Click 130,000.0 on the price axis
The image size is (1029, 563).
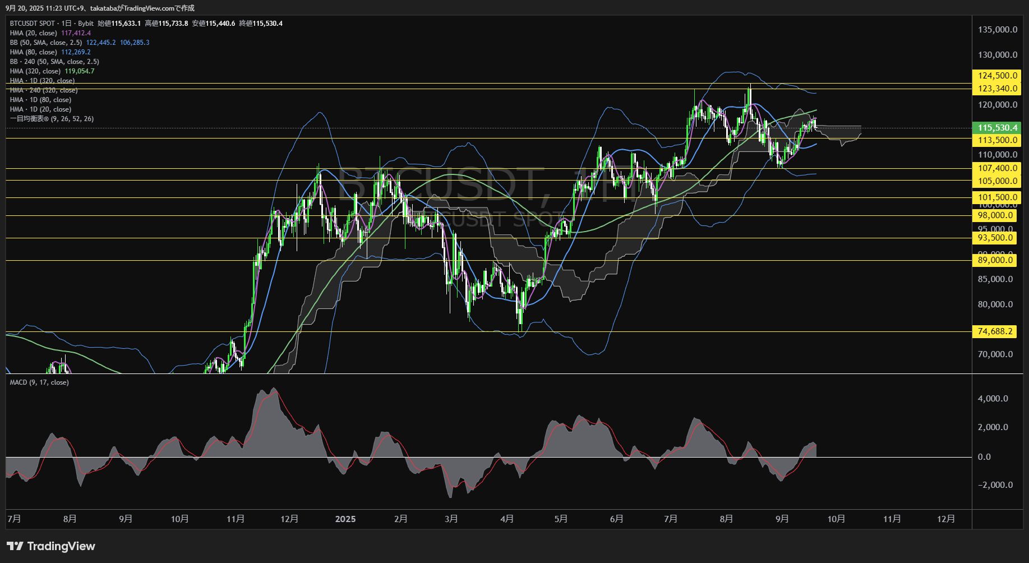click(998, 55)
